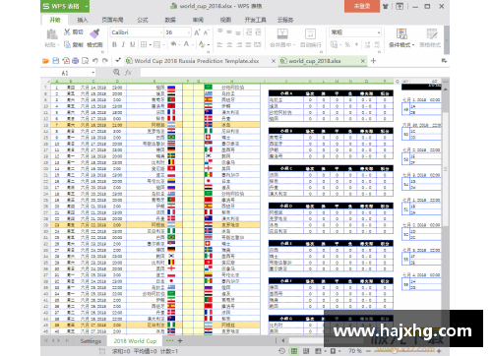Image resolution: width=492 pixels, height=356 pixels.
Task: Click the Print Preview icon
Action: pyautogui.click(x=86, y=61)
